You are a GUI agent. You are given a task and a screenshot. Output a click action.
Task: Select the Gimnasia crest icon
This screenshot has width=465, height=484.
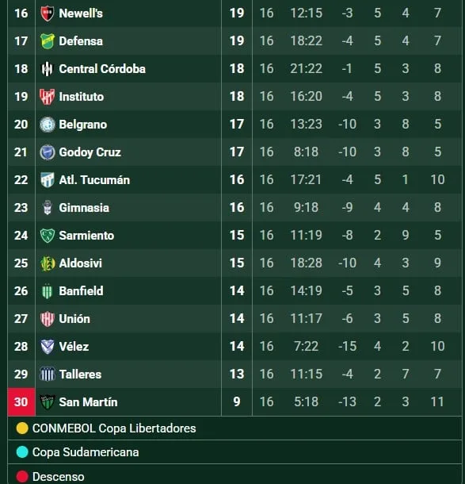(48, 207)
